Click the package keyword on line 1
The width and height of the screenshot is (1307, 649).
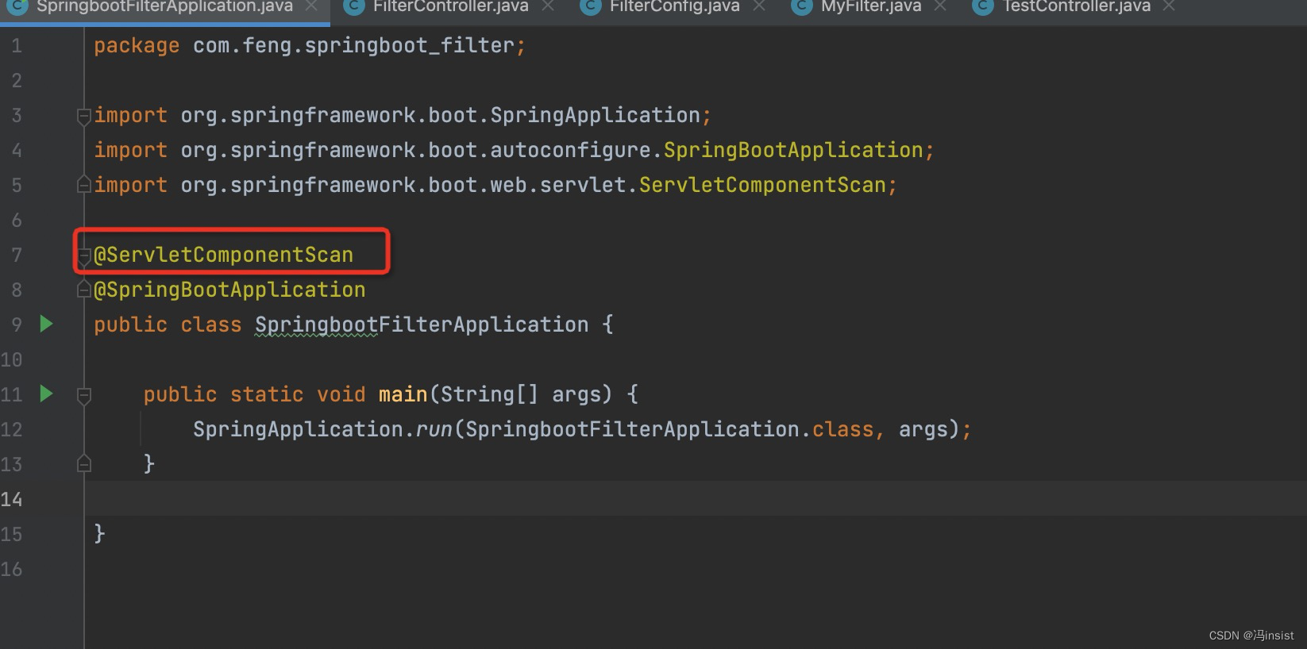(x=137, y=46)
